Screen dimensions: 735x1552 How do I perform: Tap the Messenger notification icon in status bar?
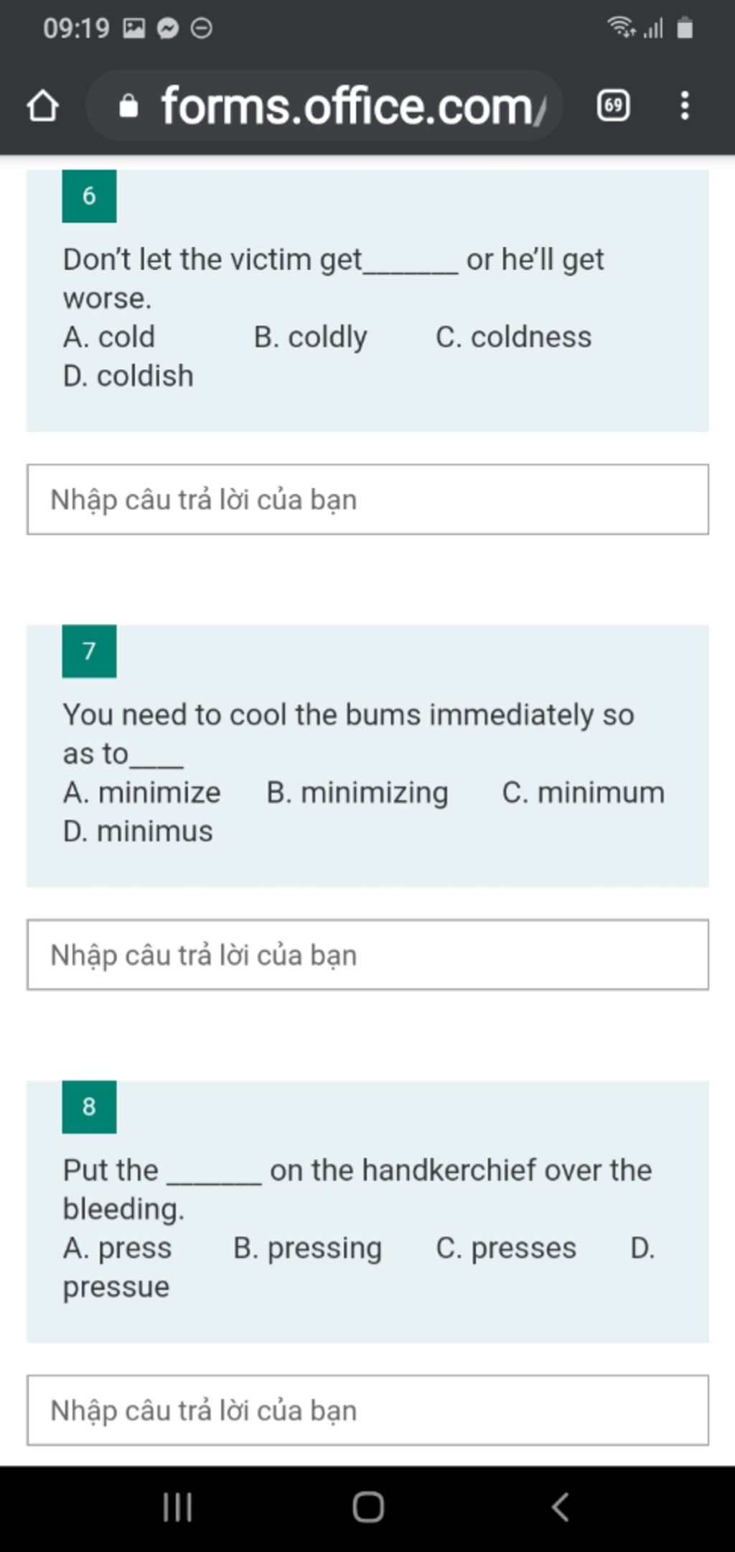point(168,29)
